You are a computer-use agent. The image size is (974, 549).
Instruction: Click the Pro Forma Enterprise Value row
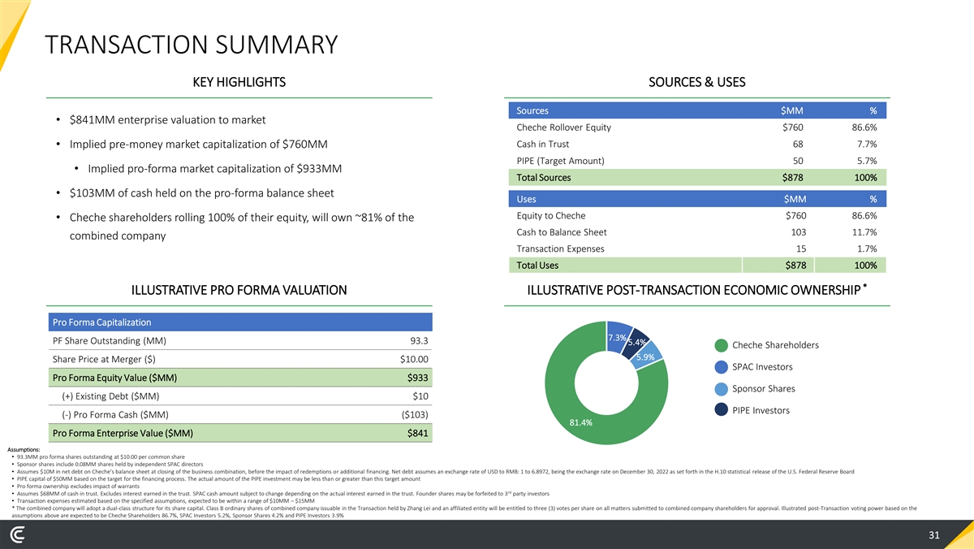coord(240,433)
